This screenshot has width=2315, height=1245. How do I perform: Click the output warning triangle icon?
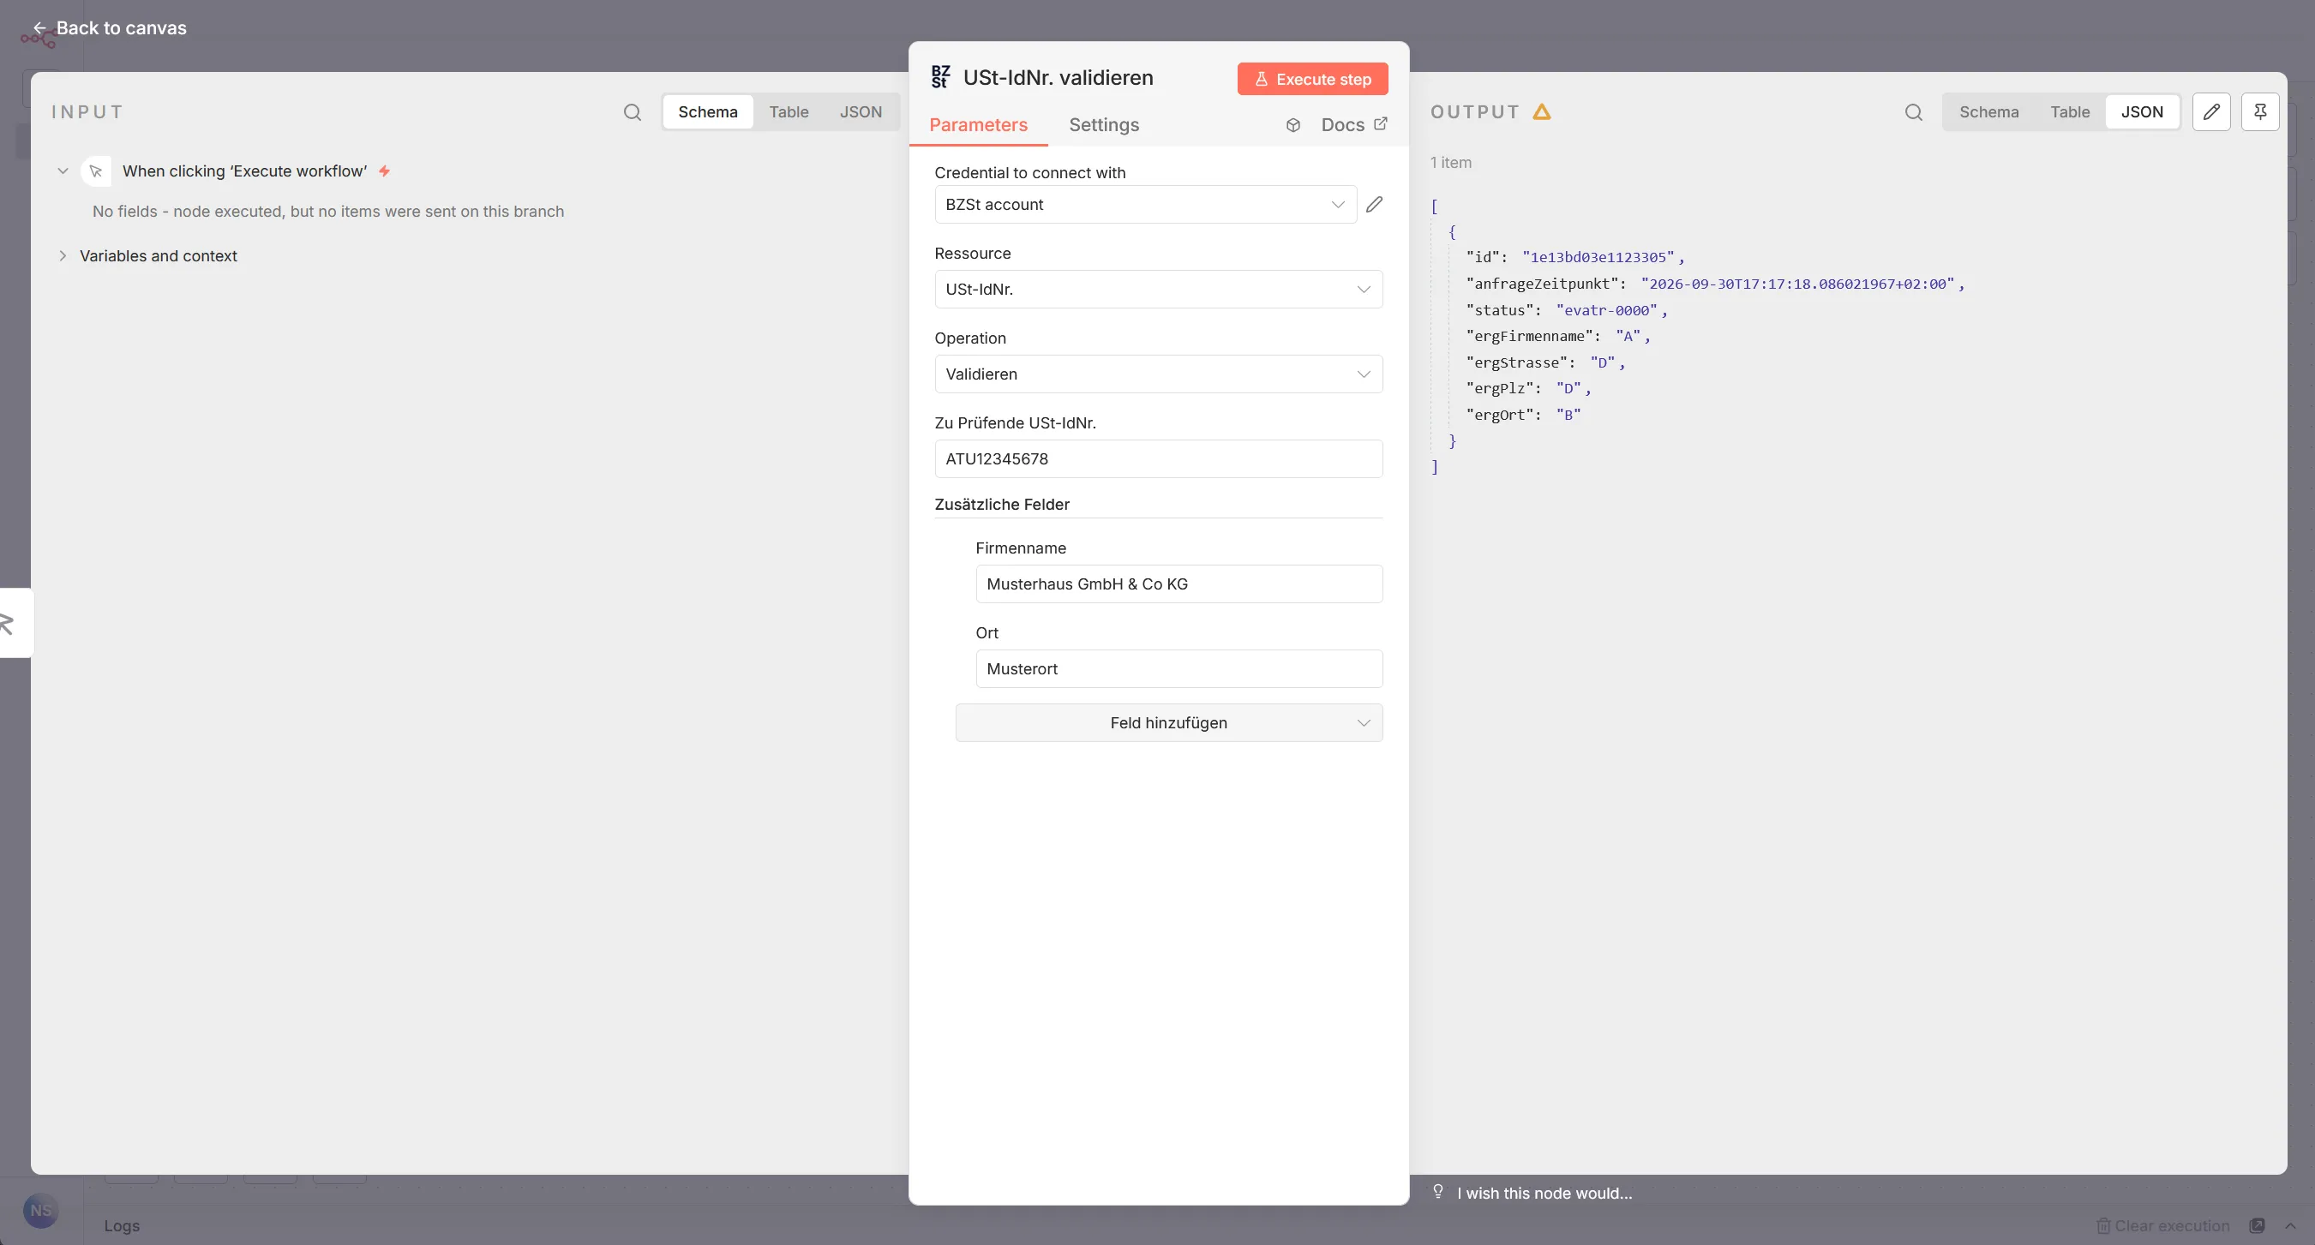pos(1542,112)
